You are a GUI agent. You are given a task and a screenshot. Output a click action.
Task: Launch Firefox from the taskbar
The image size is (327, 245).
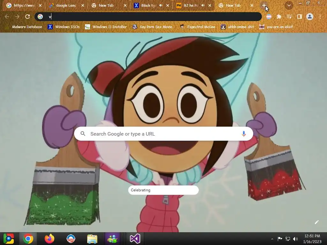49,239
